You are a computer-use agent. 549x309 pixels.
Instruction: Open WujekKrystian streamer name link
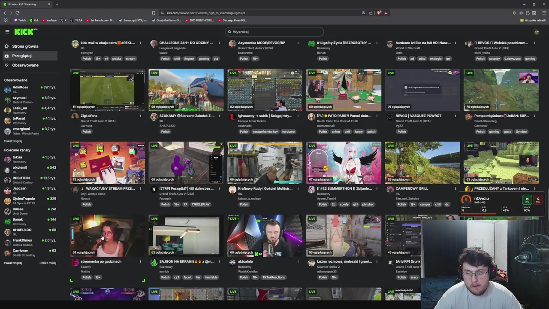pyautogui.click(x=249, y=272)
